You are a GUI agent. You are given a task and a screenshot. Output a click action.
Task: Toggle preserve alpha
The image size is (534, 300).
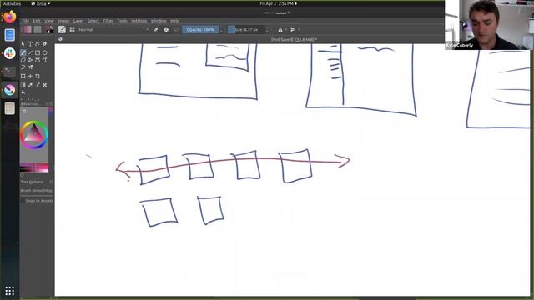pos(166,30)
